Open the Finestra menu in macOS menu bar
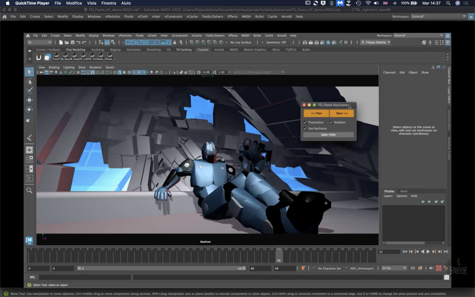 pyautogui.click(x=108, y=3)
